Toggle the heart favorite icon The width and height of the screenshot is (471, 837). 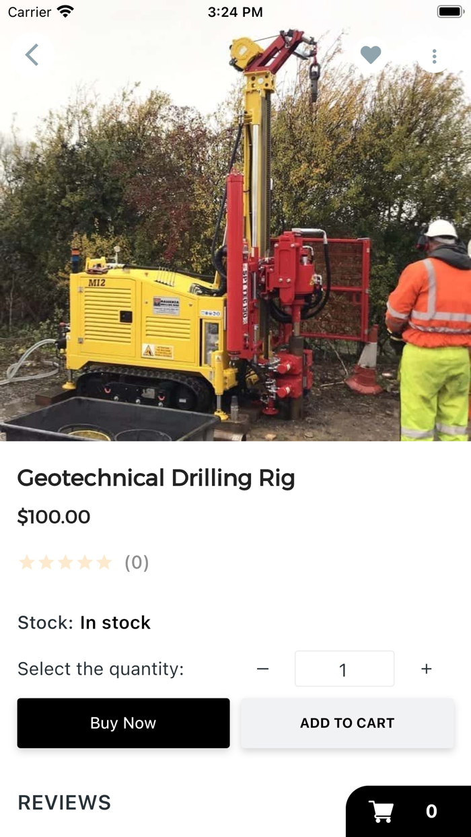click(371, 54)
